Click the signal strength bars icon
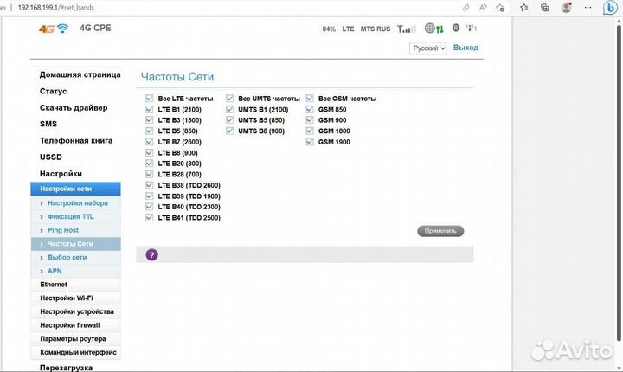Image resolution: width=623 pixels, height=372 pixels. (406, 29)
